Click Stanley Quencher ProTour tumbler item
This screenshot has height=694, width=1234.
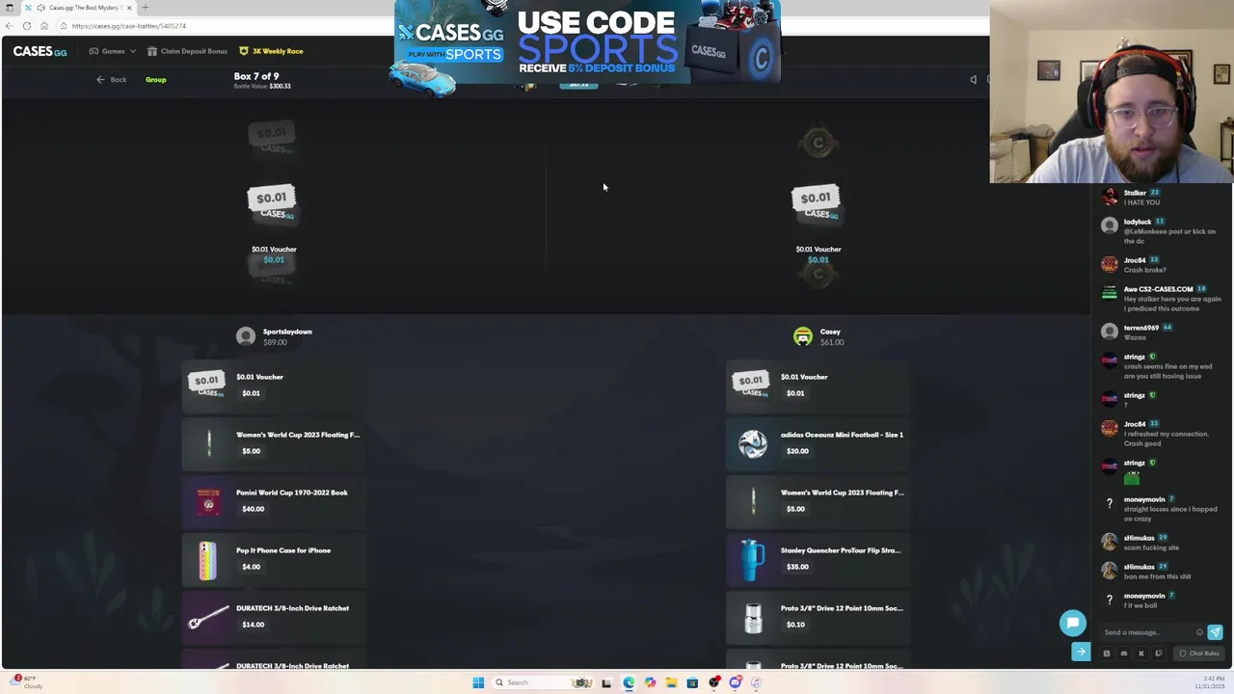coord(818,558)
